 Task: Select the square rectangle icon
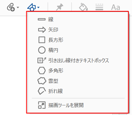[42, 40]
